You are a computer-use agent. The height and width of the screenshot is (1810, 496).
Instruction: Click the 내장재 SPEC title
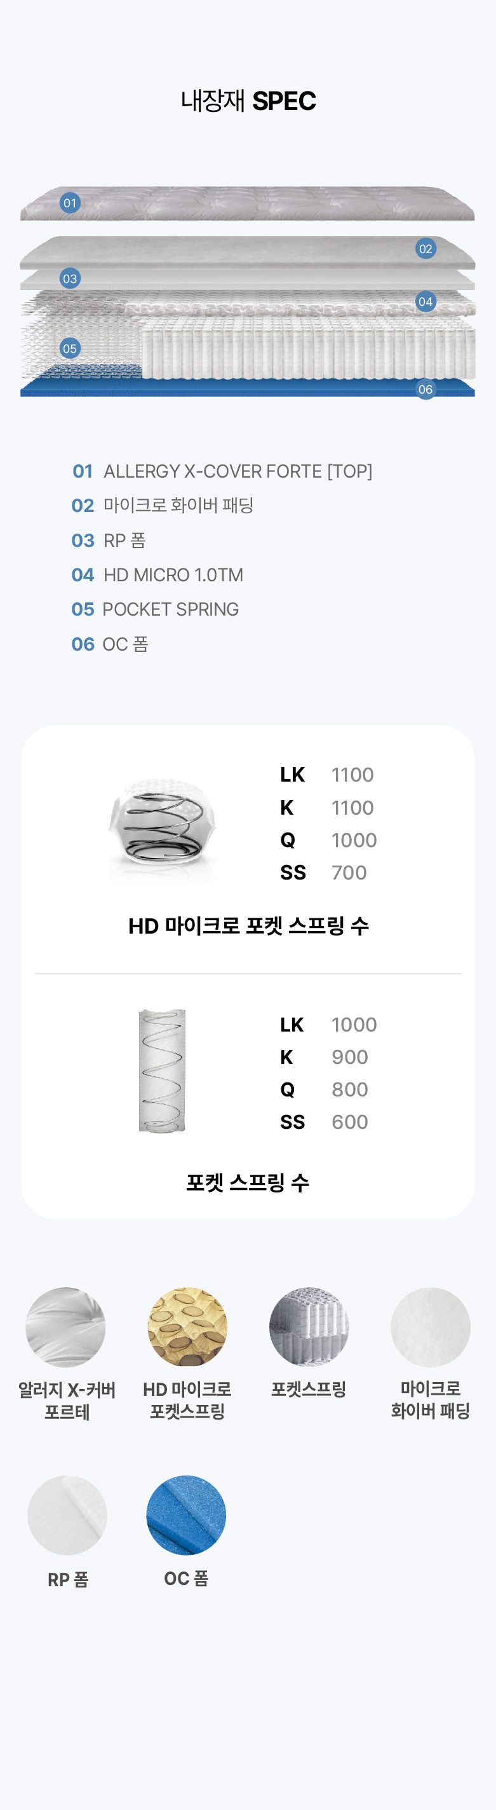coord(248,101)
